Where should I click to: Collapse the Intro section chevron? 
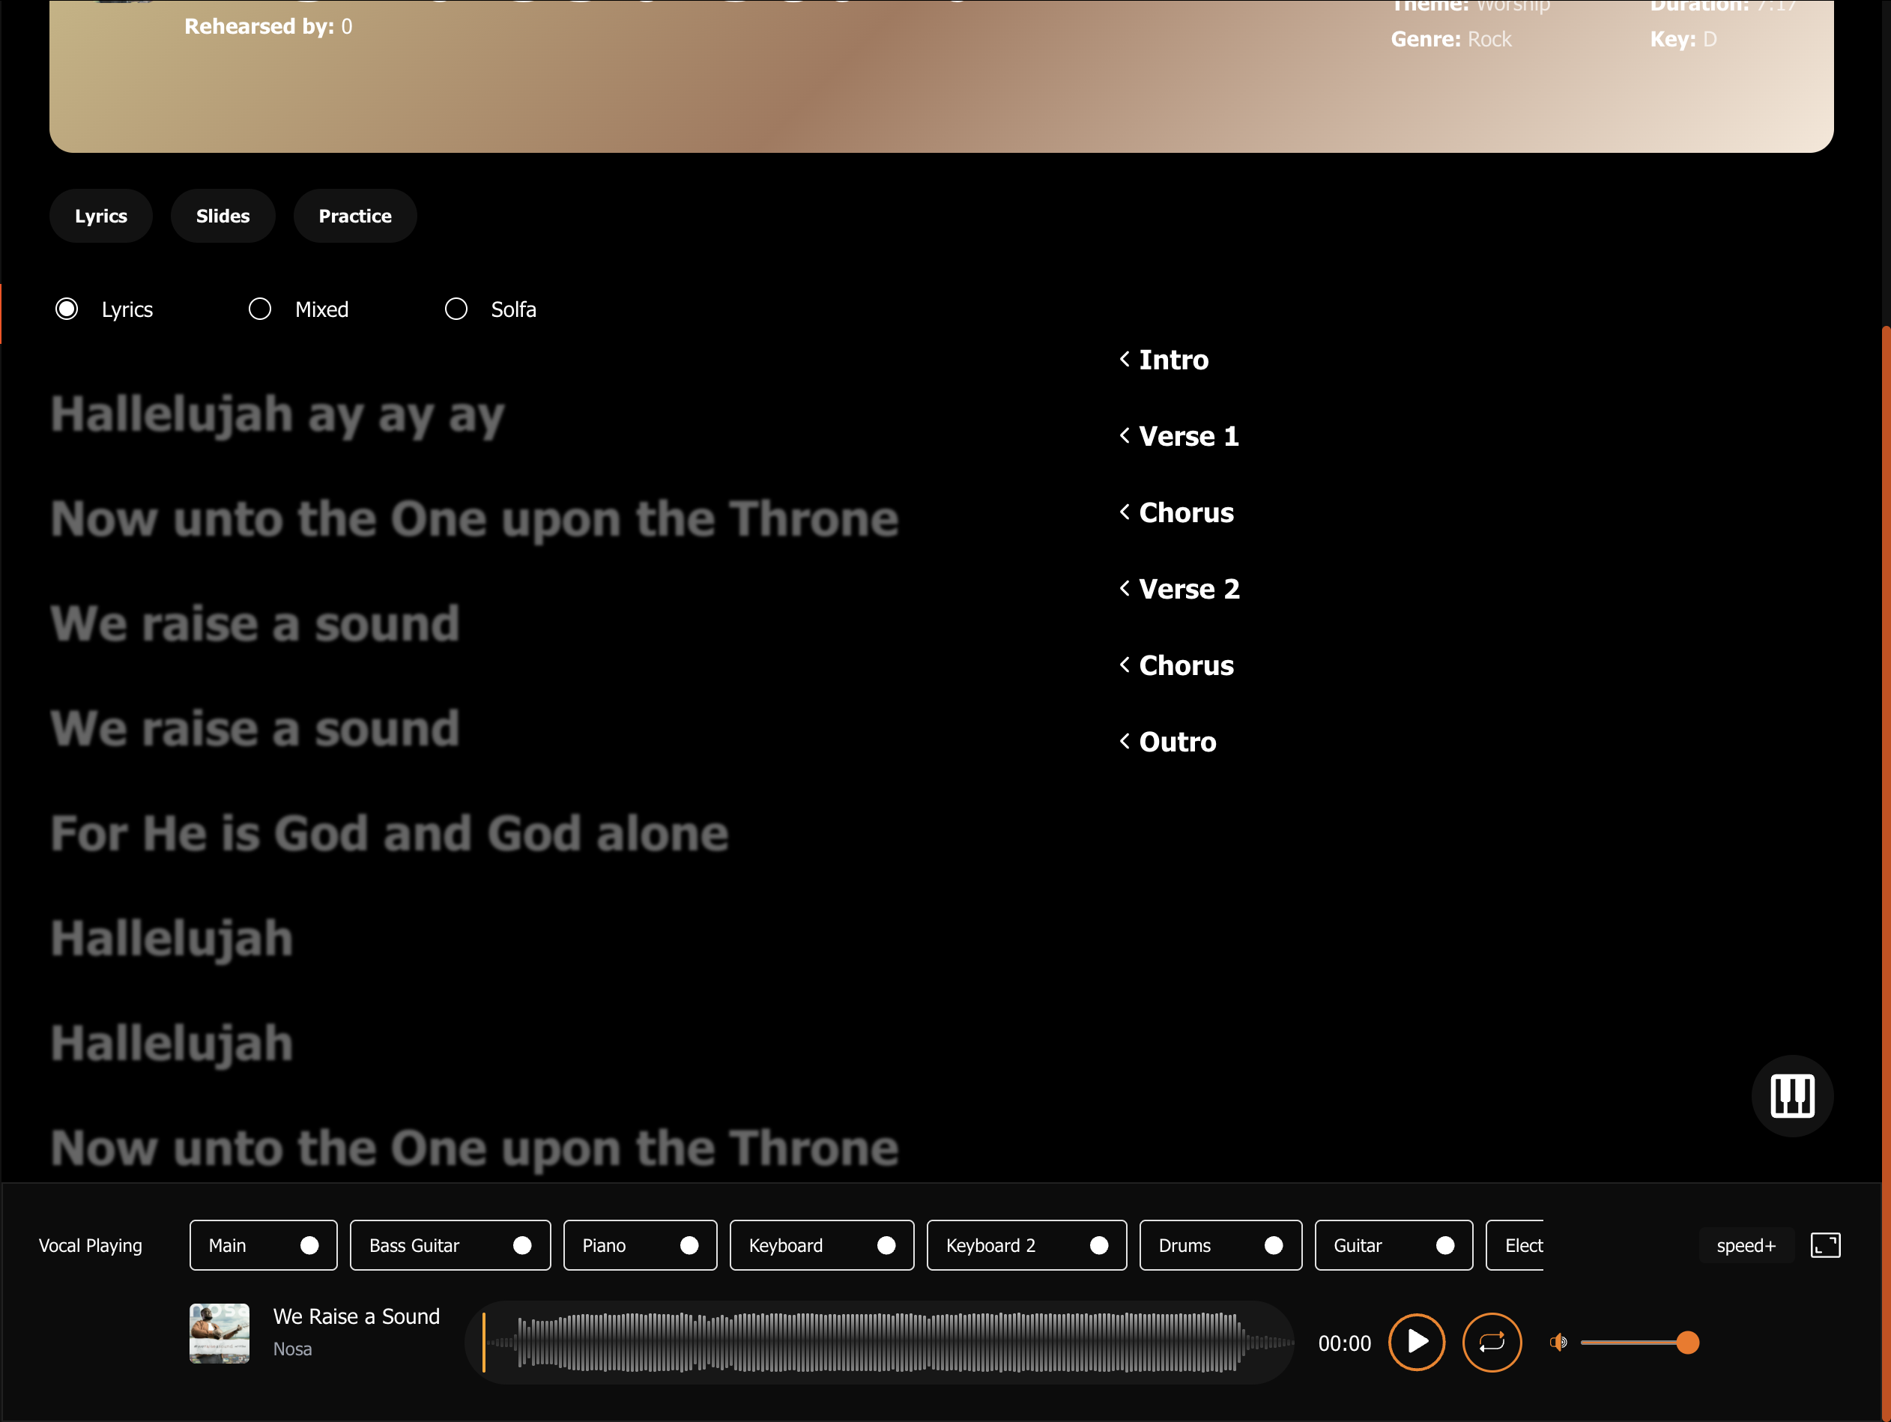tap(1124, 359)
